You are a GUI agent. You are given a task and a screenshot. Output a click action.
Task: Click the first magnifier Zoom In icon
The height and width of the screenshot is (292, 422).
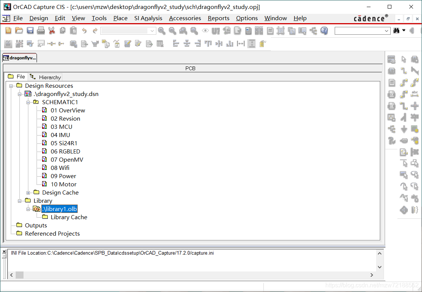[x=162, y=31]
